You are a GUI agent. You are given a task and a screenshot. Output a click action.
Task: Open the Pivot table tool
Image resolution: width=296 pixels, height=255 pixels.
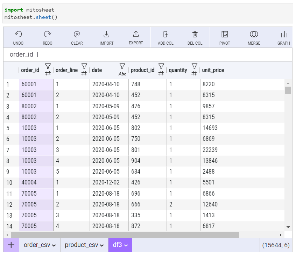point(225,34)
